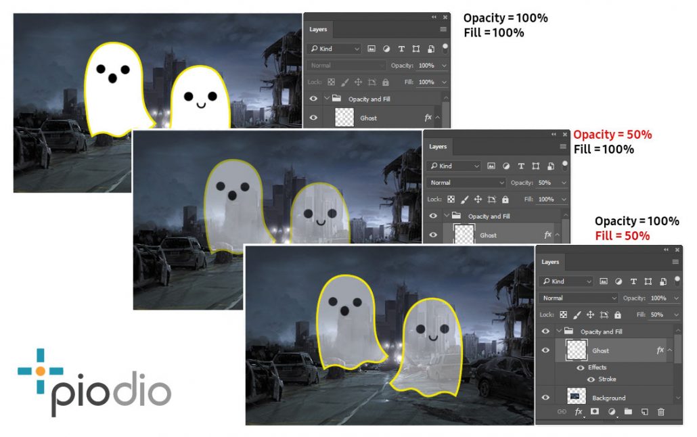Open Normal blend mode dropdown in bottom panel
Screen dimensions: 697x437
click(579, 298)
